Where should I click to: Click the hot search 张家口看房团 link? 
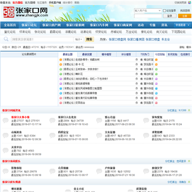[136, 39]
